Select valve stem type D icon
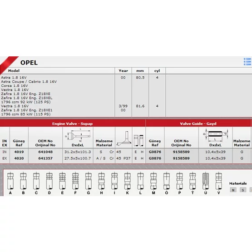Viewport: 252px width, 252px height. tap(49, 181)
